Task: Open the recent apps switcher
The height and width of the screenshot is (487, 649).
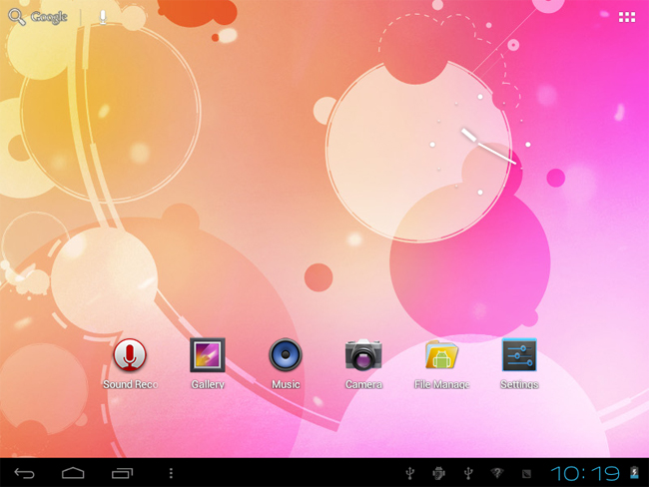Action: click(122, 473)
